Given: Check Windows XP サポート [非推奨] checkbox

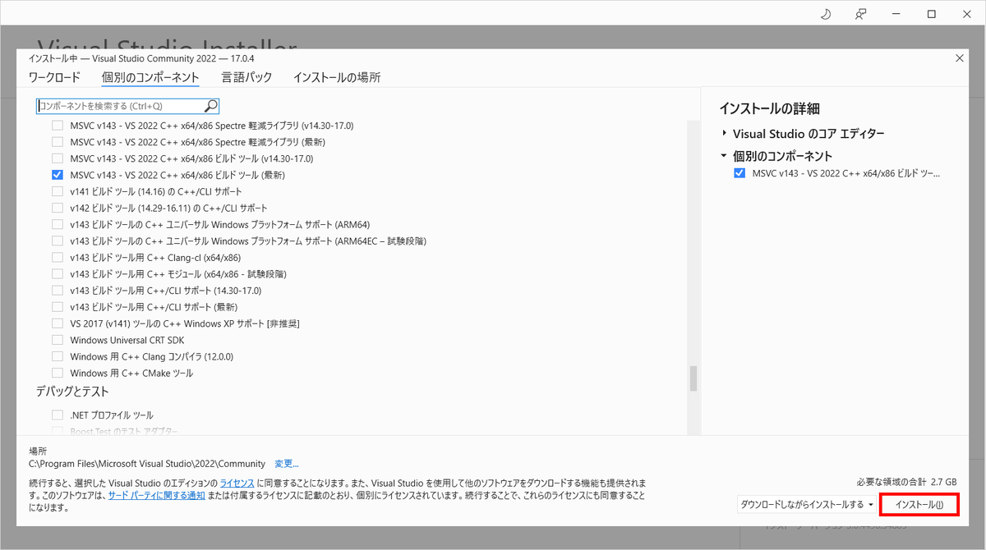Looking at the screenshot, I should (x=58, y=323).
